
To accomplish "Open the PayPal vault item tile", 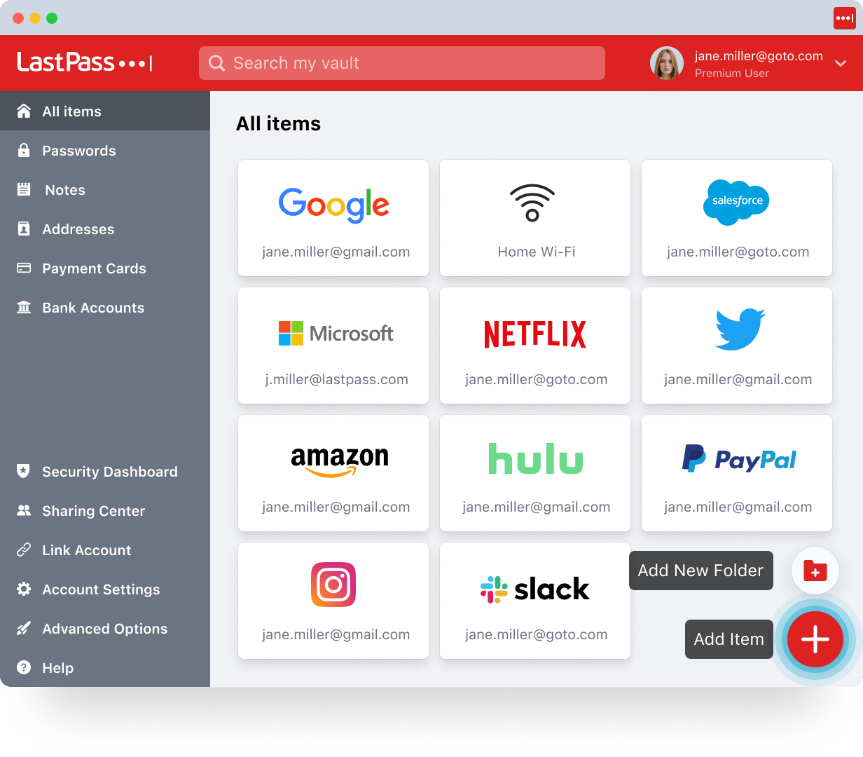I will (x=737, y=473).
